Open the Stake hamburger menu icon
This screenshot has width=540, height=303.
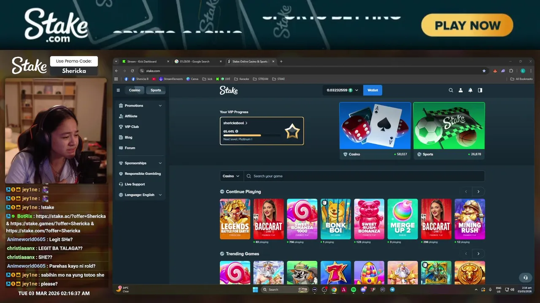coord(118,90)
